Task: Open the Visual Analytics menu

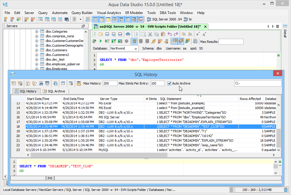Action: point(109,13)
